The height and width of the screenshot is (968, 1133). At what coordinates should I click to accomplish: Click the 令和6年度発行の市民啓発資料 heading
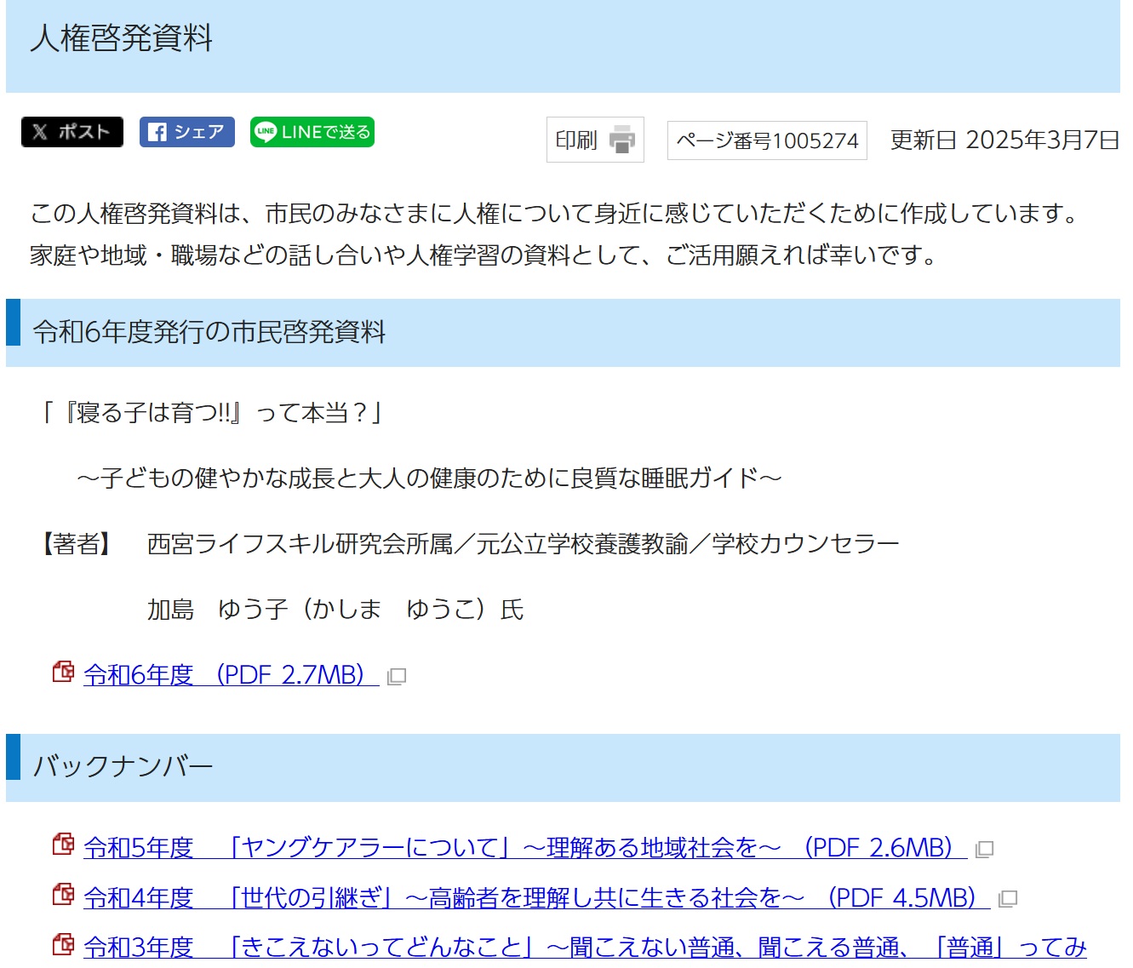[x=209, y=332]
